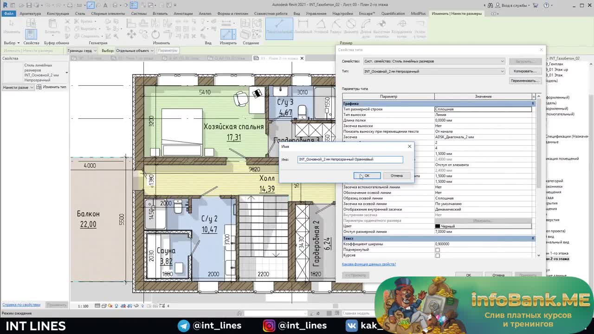Click the Переименовать button
The image size is (594, 334).
tap(525, 81)
